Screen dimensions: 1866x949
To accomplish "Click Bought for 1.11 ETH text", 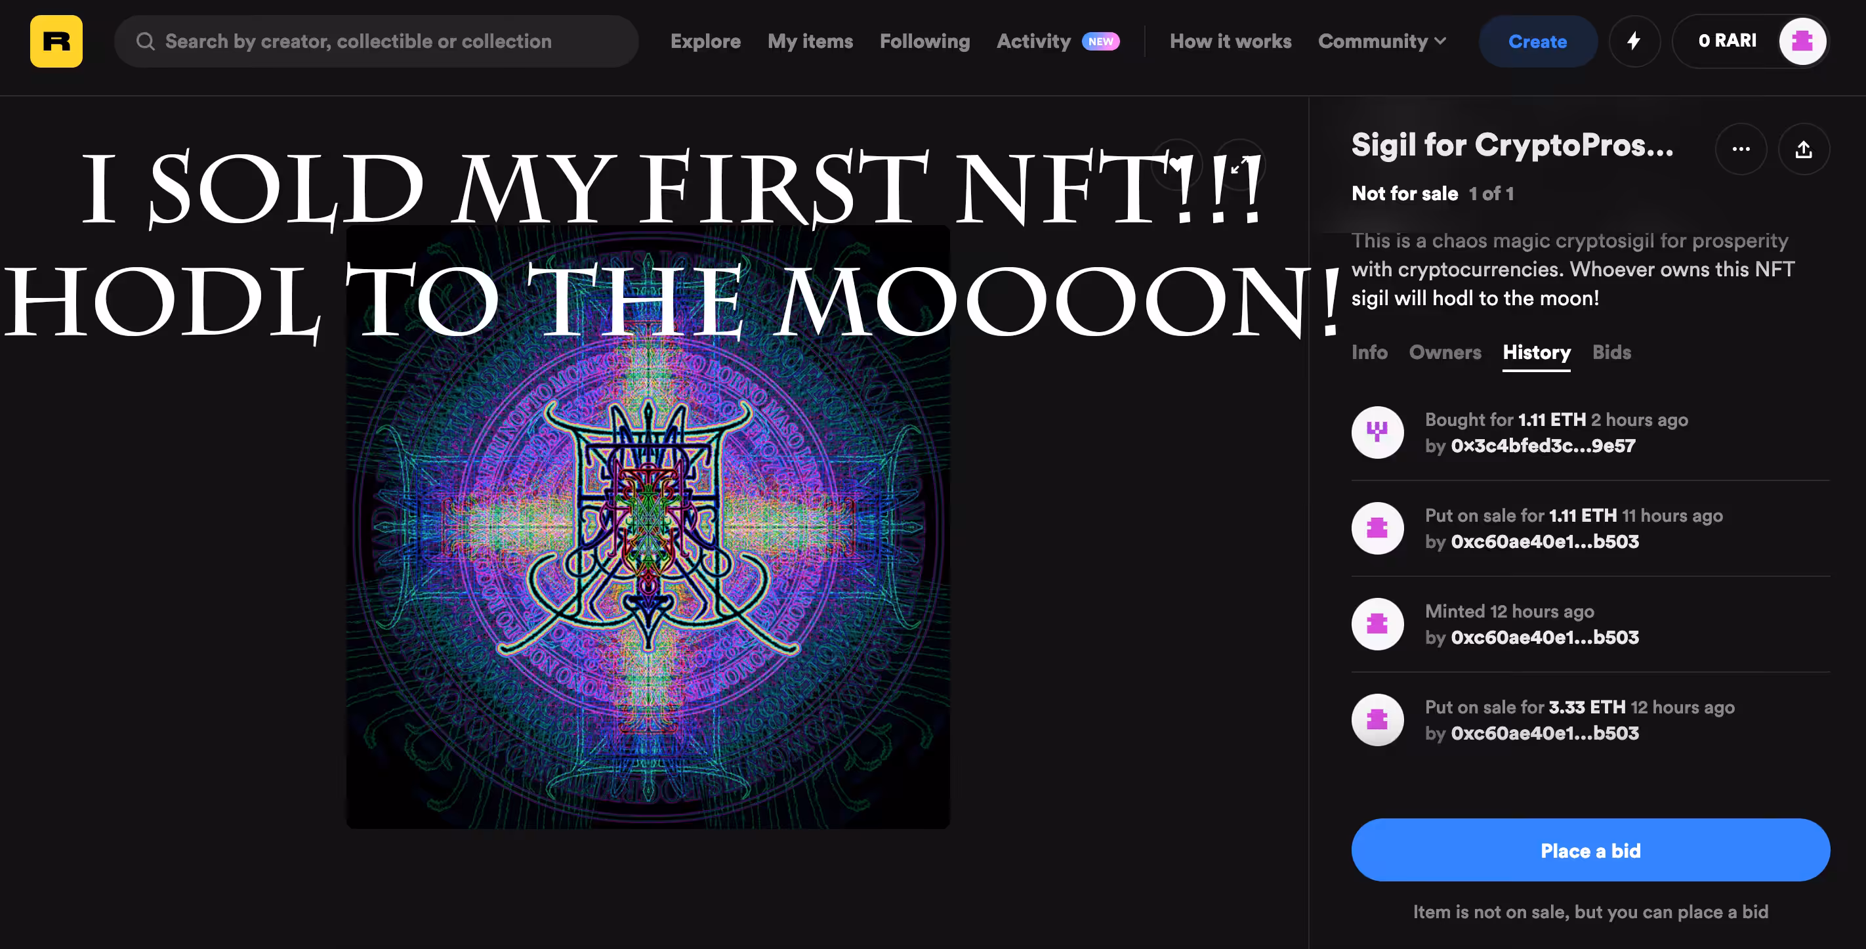I will coord(1556,419).
